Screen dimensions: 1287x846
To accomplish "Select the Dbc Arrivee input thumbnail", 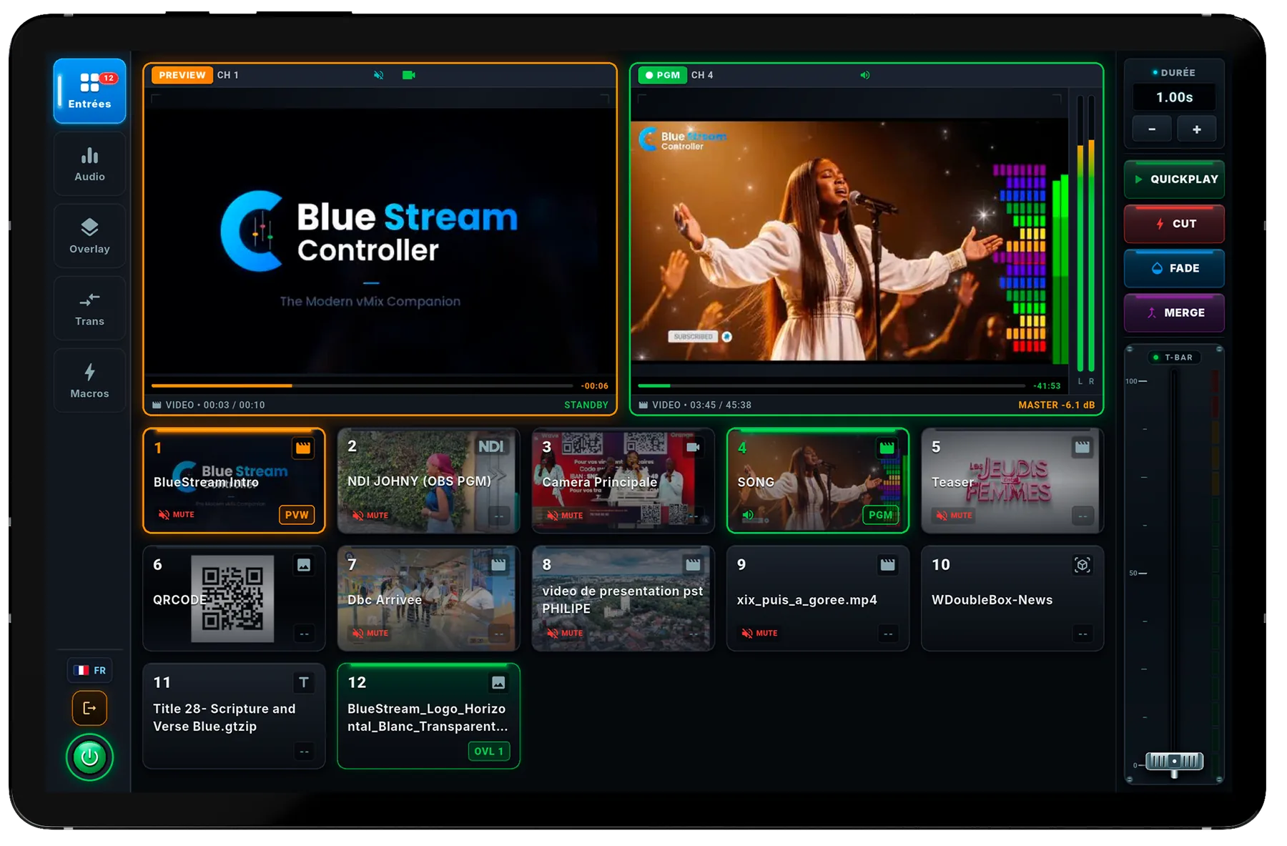I will [x=428, y=599].
